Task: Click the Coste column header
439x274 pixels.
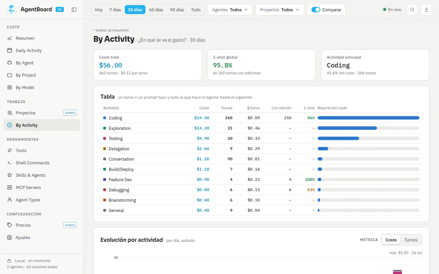Action: pos(204,108)
